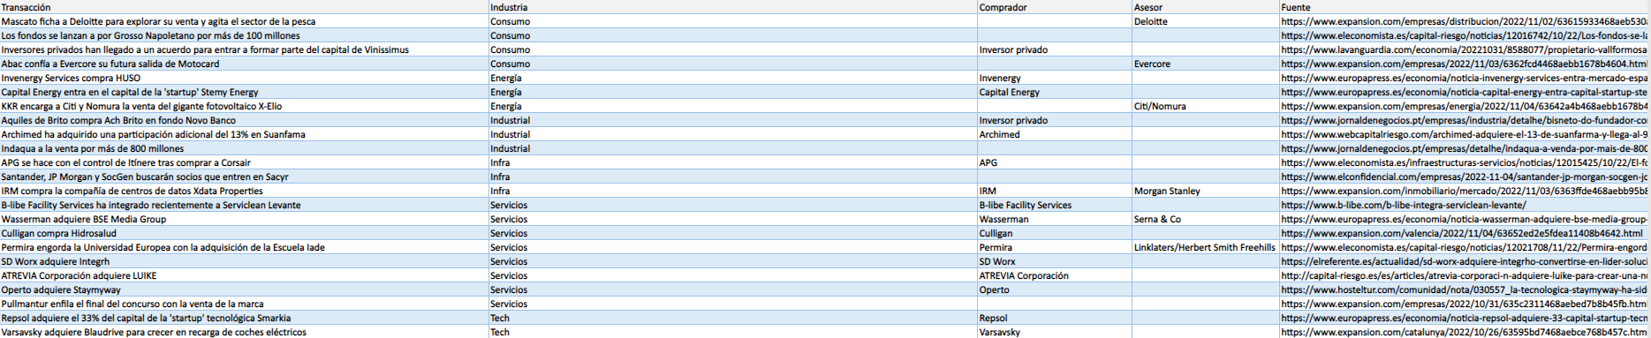Click the IRM Xdata Properties transaction cell

[x=245, y=191]
